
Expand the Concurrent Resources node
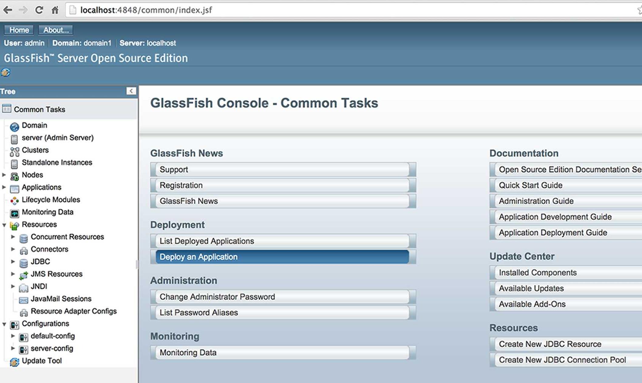pyautogui.click(x=13, y=237)
